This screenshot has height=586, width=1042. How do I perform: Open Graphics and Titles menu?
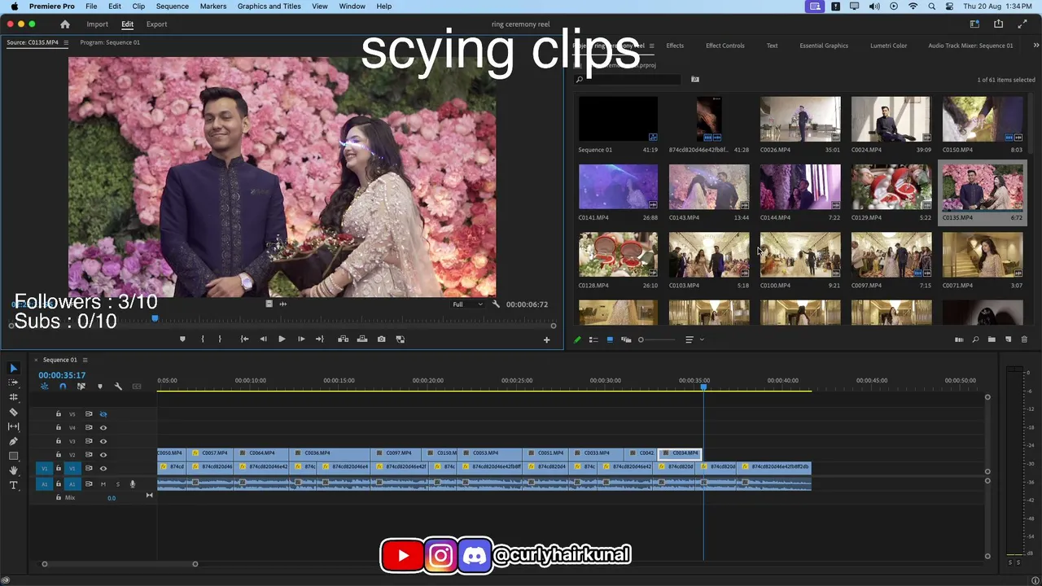(269, 7)
